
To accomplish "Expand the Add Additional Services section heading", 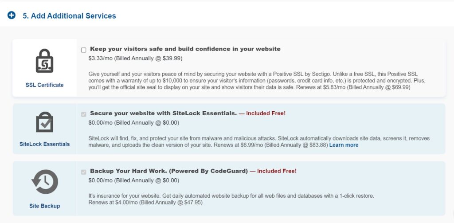I will coord(69,16).
